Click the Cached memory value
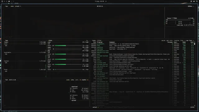The width and height of the screenshot is (199, 112). click(x=43, y=61)
